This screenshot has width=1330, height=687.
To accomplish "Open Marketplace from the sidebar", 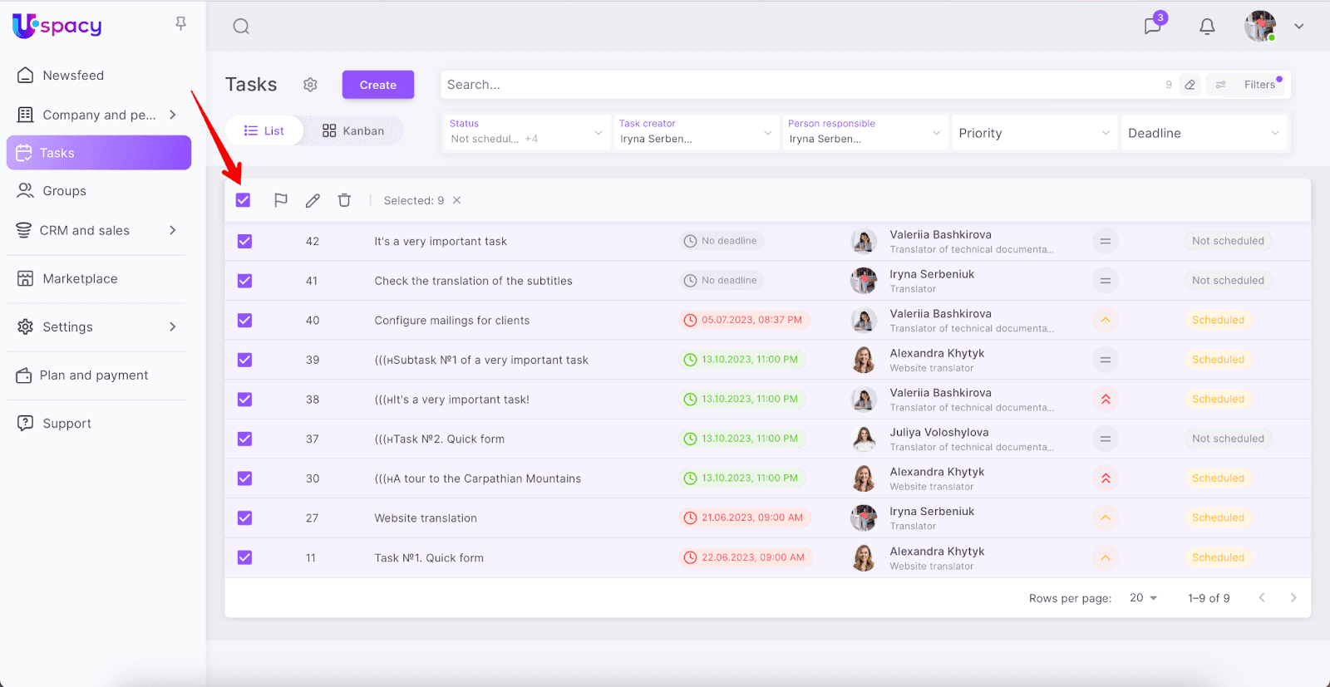I will [80, 279].
